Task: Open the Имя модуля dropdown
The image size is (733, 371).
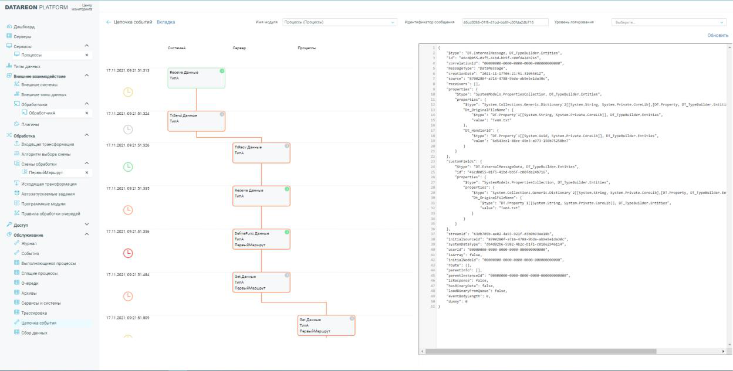Action: point(339,22)
